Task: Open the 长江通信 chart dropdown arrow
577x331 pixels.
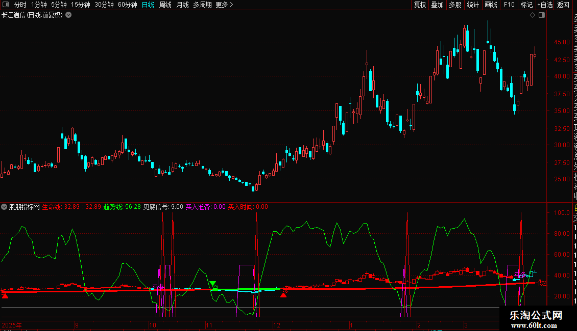Action: point(68,15)
